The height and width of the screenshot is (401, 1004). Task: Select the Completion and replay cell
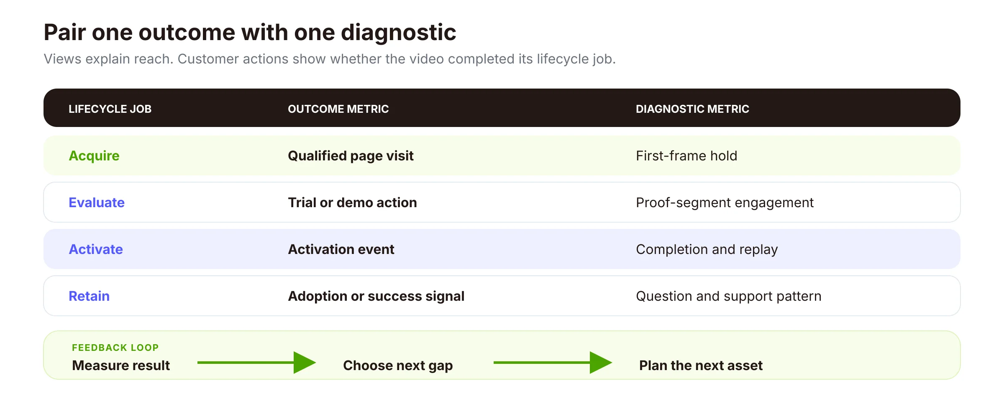707,249
